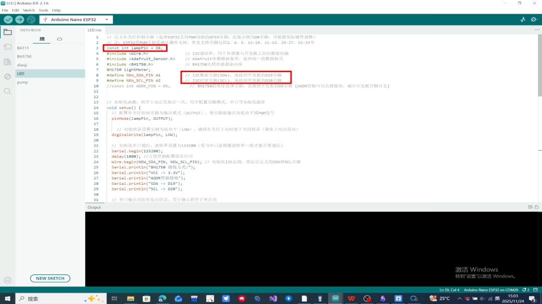The width and height of the screenshot is (542, 304).
Task: Open the Help menu
Action: pyautogui.click(x=56, y=11)
